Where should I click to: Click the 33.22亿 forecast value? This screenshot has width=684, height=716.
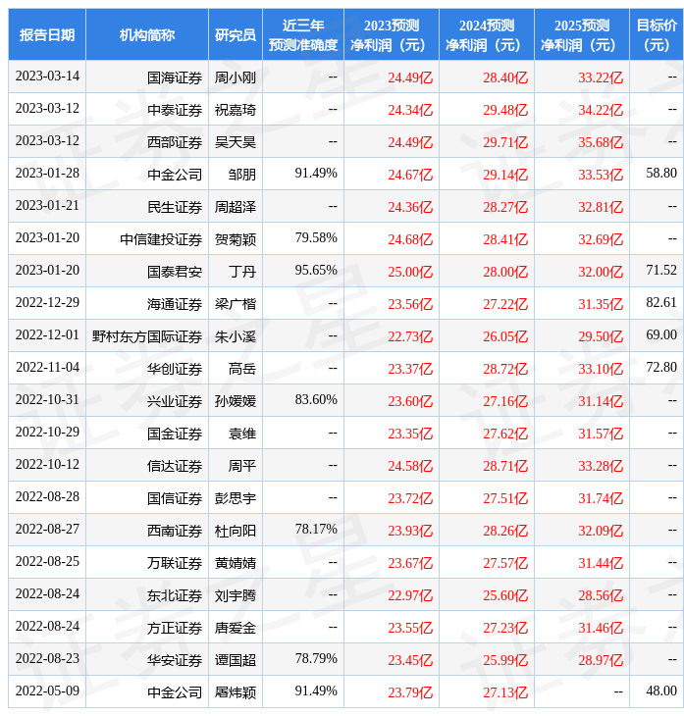(601, 77)
